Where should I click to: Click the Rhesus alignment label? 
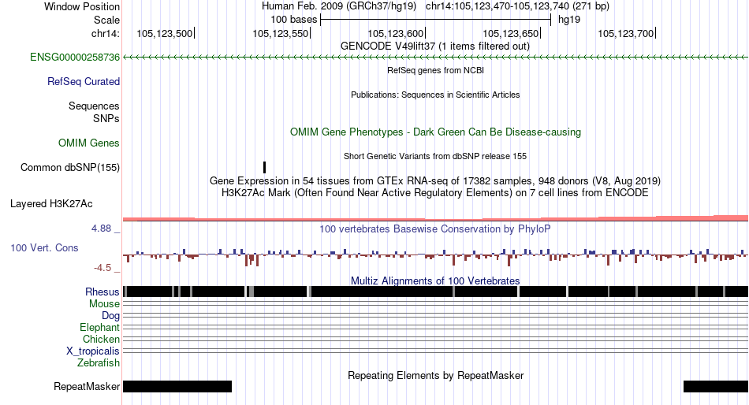102,292
